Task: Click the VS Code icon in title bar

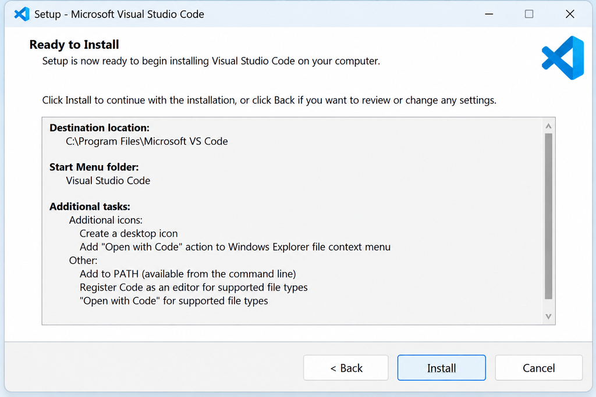Action: click(x=22, y=14)
